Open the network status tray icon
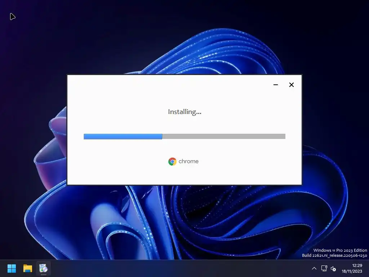The height and width of the screenshot is (277, 369). click(324, 268)
